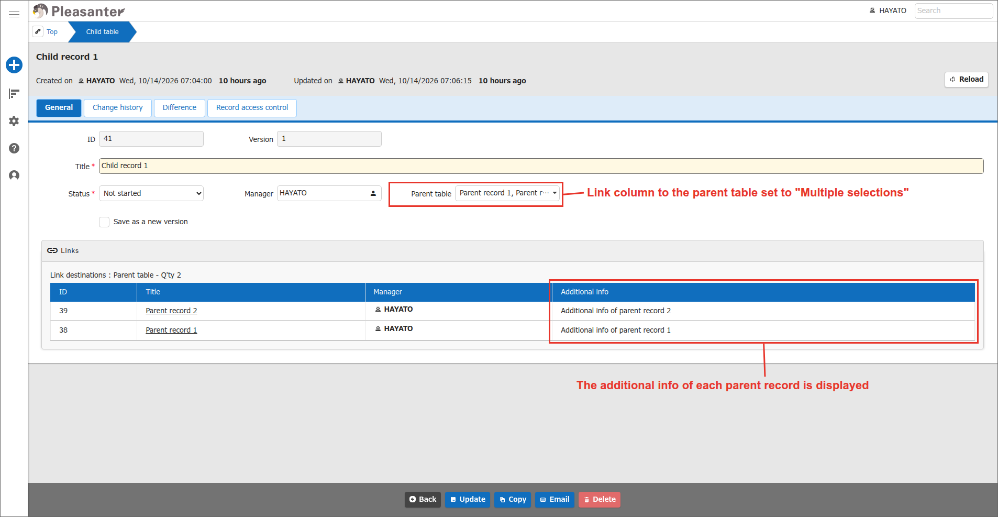Focus the Search box
This screenshot has width=998, height=517.
(953, 10)
